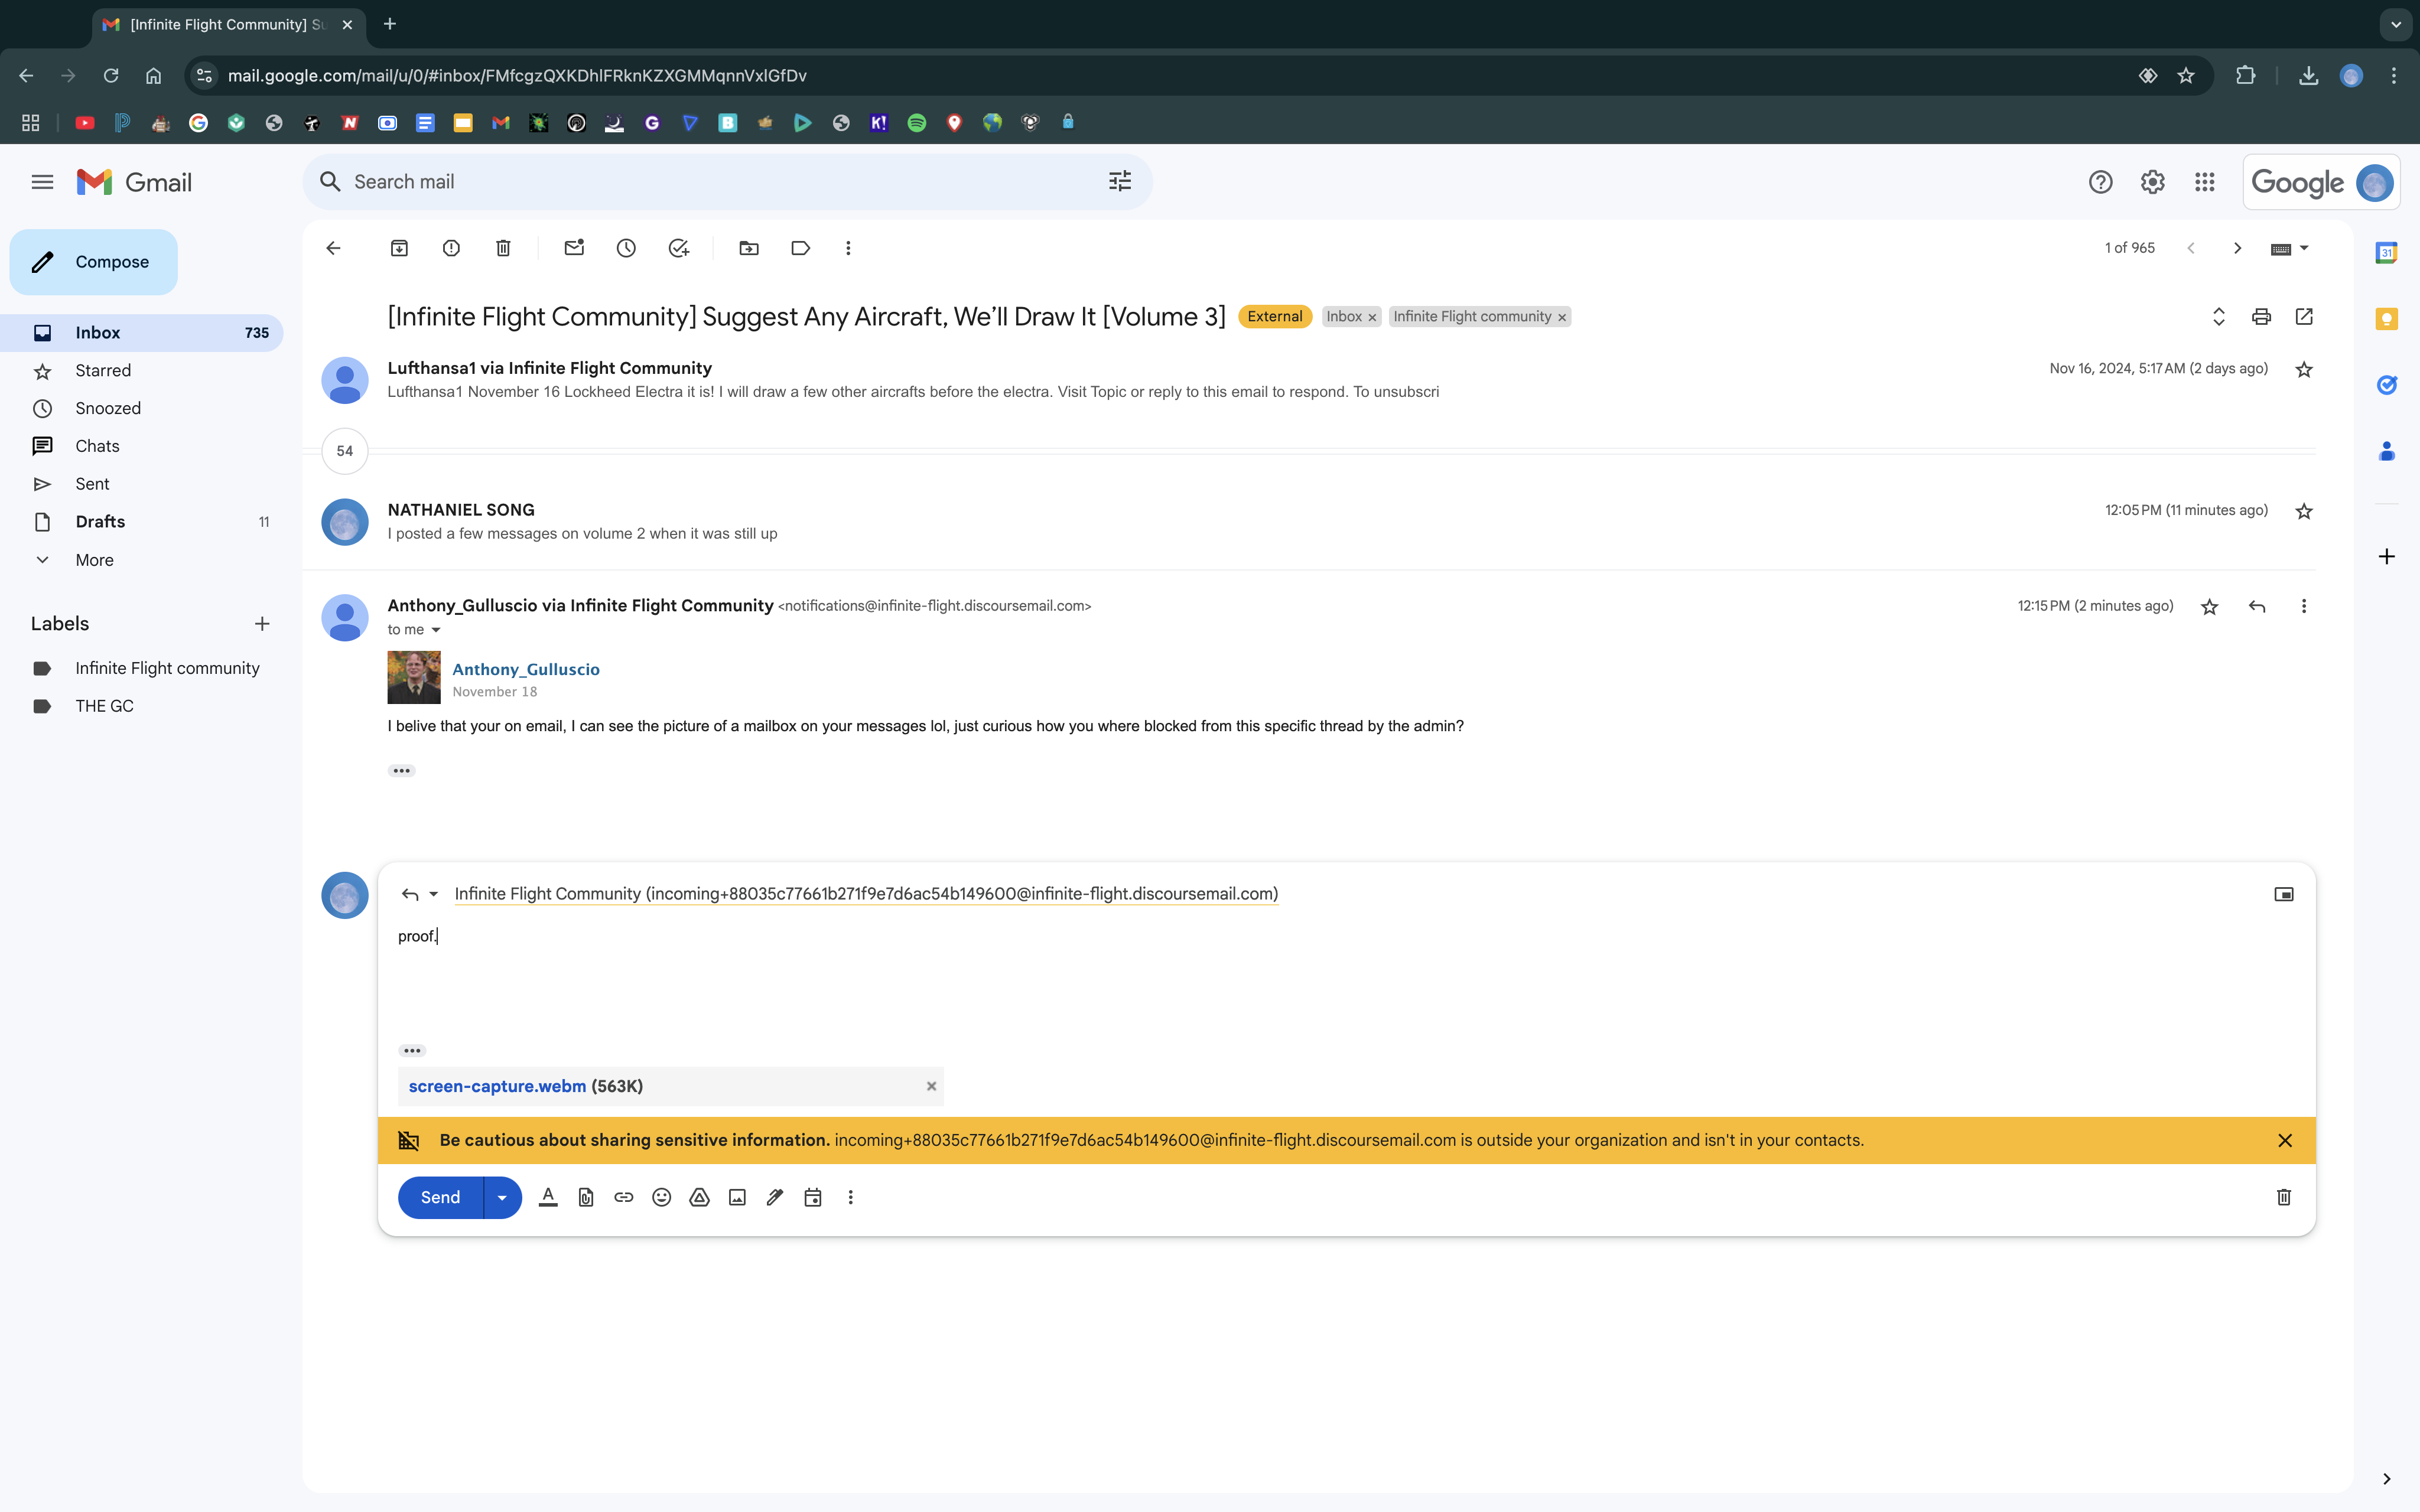
Task: Open the Drafts folder
Action: [100, 522]
